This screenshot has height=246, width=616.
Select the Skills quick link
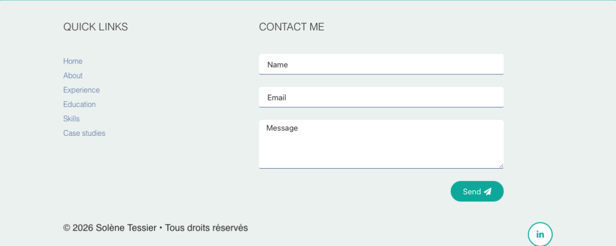(x=71, y=118)
